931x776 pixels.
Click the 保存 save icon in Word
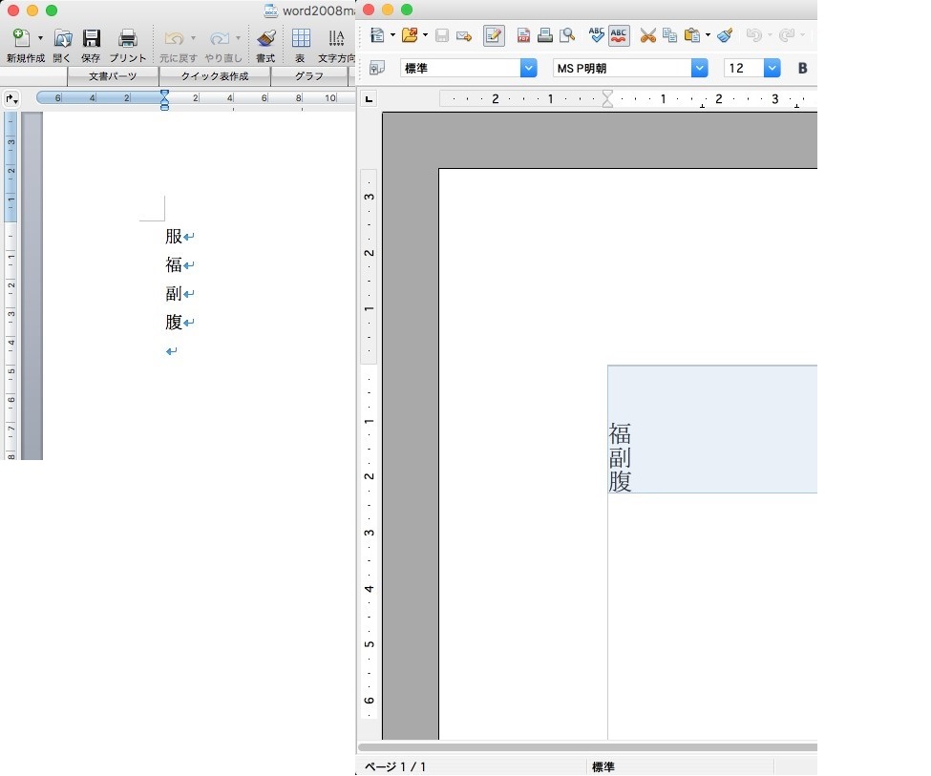[x=91, y=38]
